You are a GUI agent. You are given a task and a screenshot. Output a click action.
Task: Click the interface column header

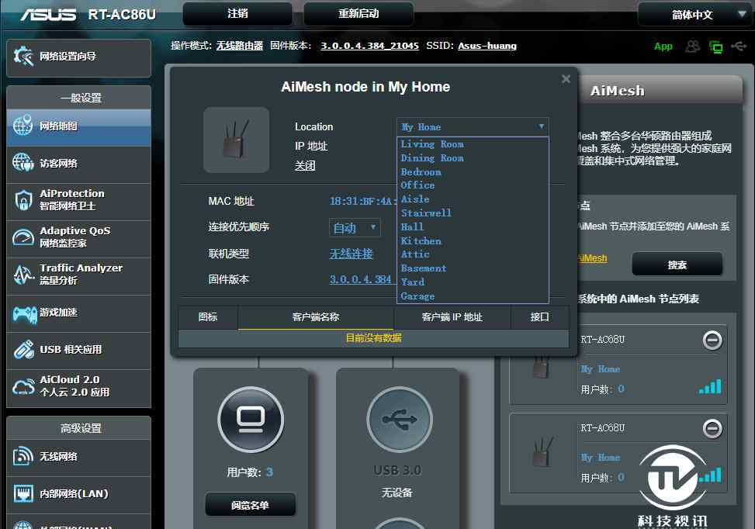pyautogui.click(x=540, y=317)
